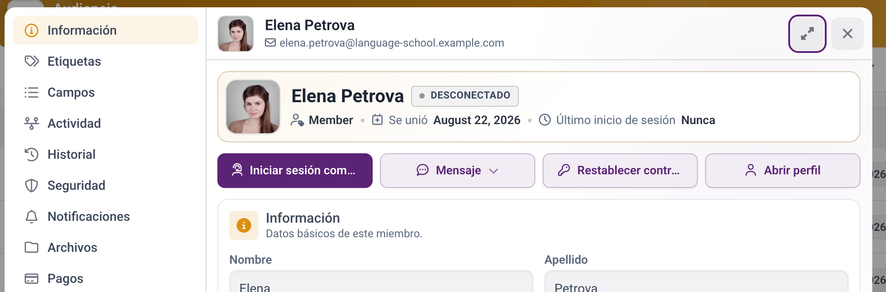Click the Información info circle icon in sidebar
Image resolution: width=886 pixels, height=292 pixels.
coord(32,31)
